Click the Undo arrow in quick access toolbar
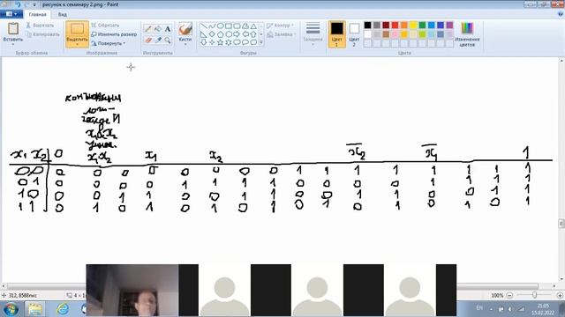The image size is (565, 317). [x=18, y=4]
